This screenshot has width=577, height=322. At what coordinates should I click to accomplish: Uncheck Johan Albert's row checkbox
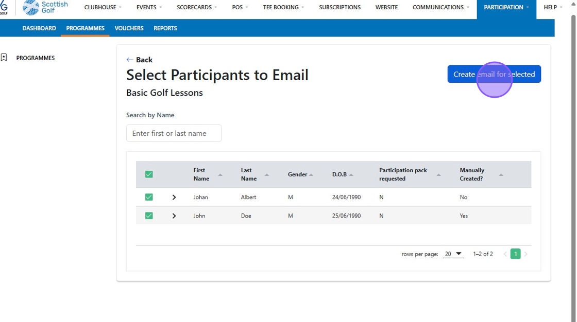point(149,197)
